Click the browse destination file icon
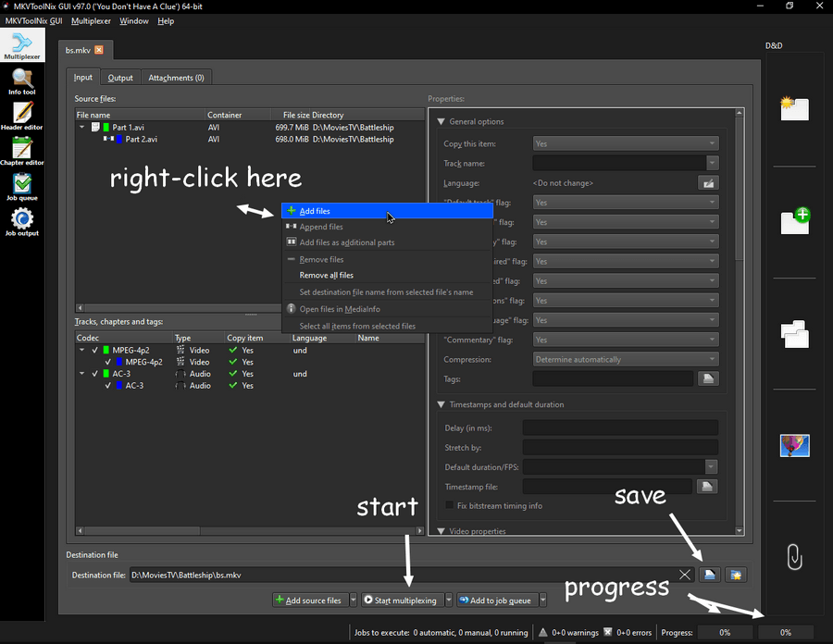 point(708,575)
